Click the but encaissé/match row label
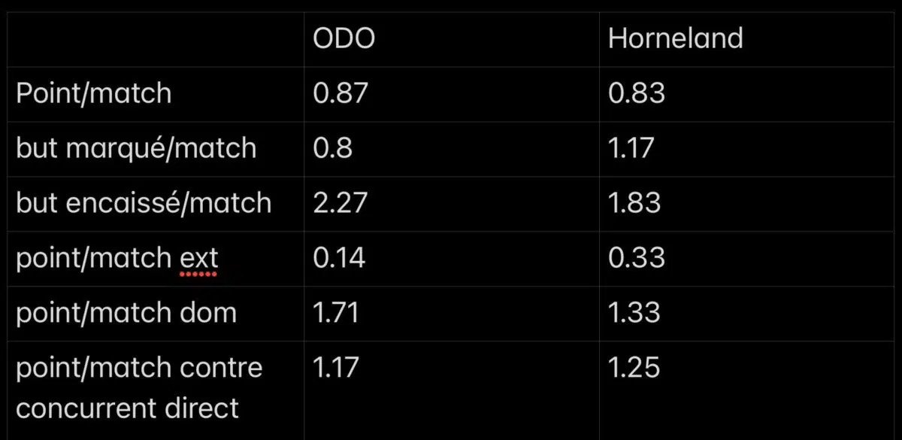 tap(144, 203)
